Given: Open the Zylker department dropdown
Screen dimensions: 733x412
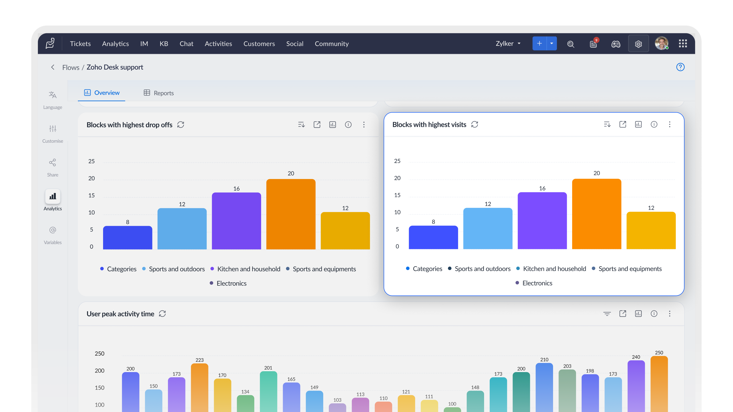Looking at the screenshot, I should (x=508, y=43).
